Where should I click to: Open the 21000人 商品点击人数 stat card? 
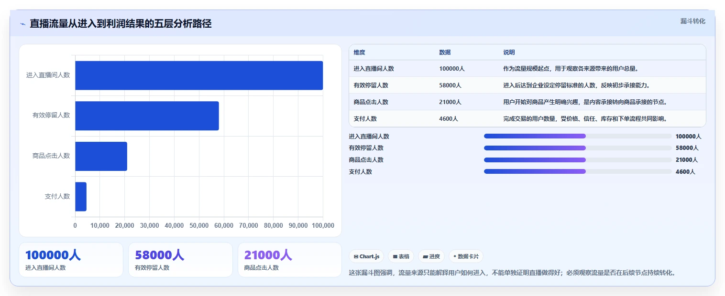point(290,260)
